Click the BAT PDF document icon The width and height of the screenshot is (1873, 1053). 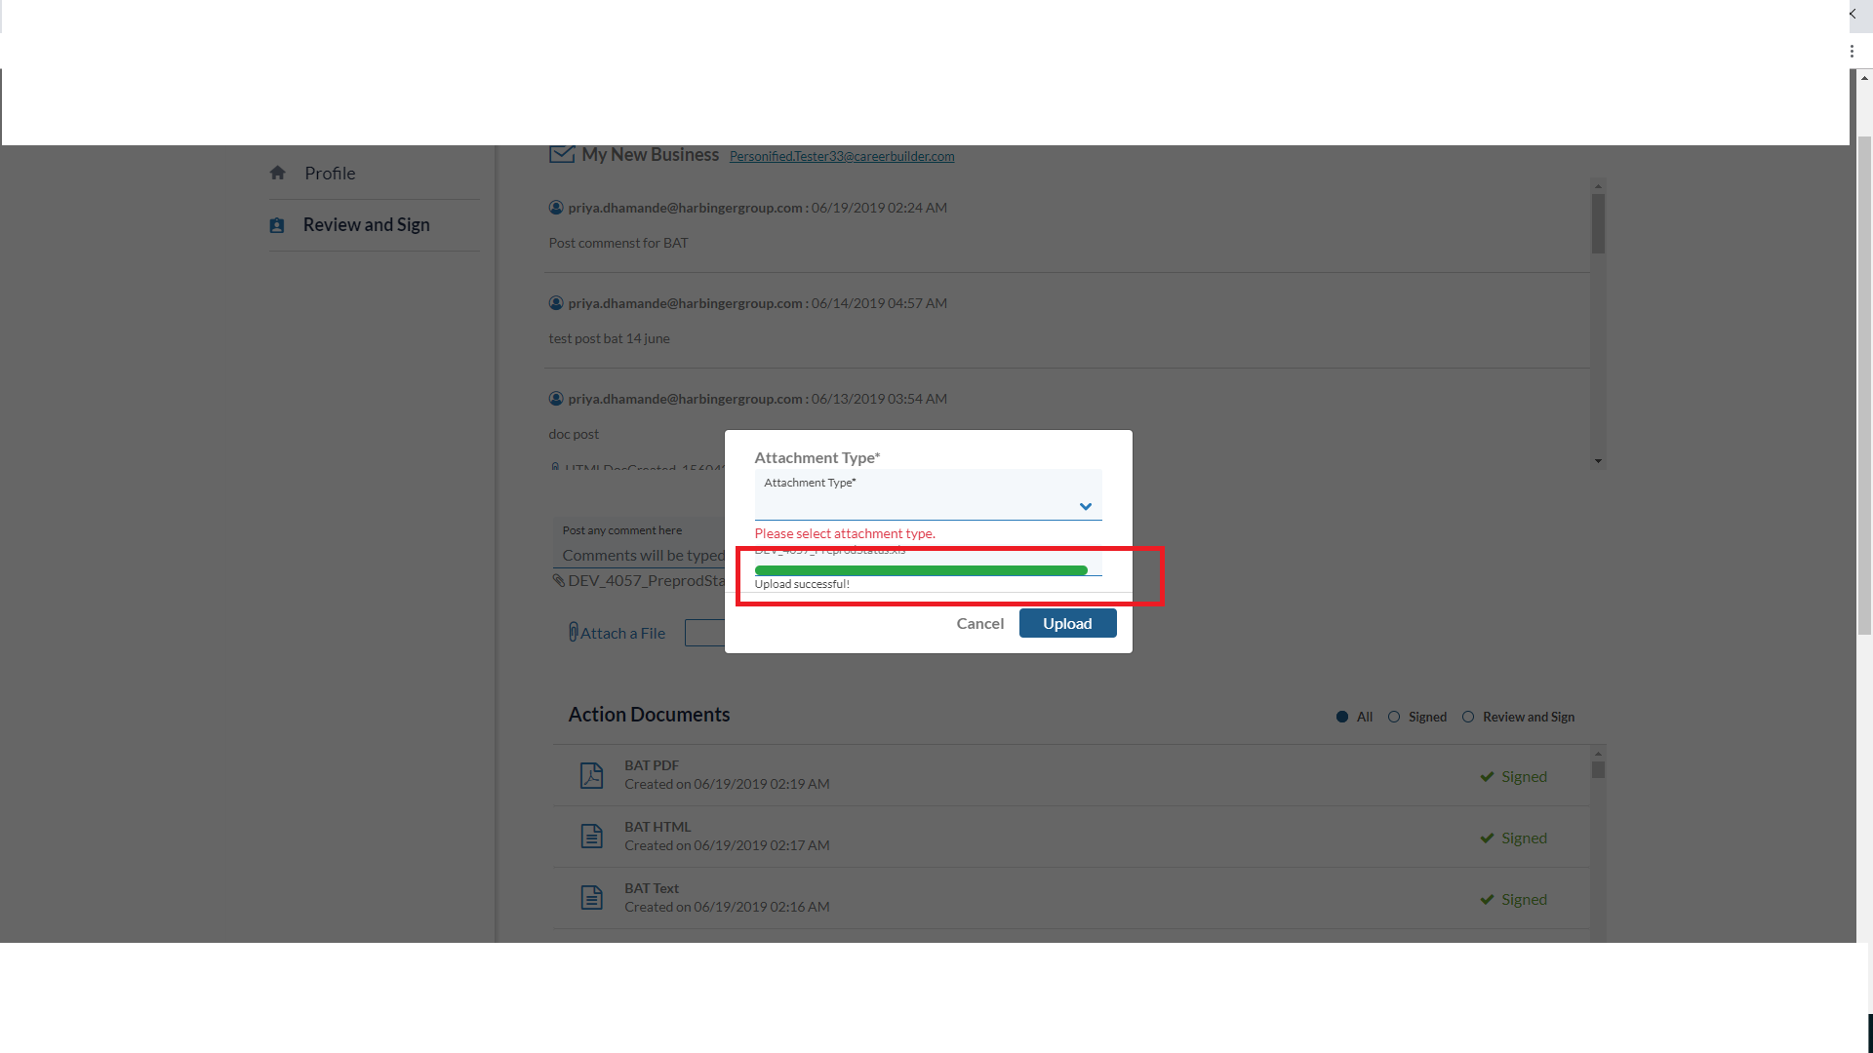(x=591, y=775)
